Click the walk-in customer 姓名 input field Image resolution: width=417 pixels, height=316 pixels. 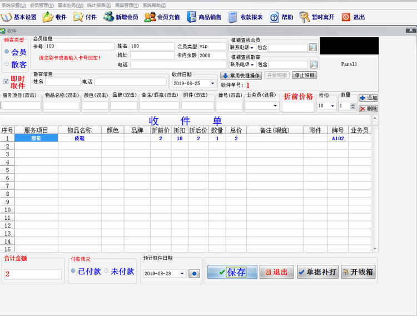[63, 82]
